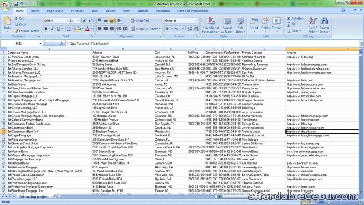Click decrease indent icon
364x205 pixels.
119,29
